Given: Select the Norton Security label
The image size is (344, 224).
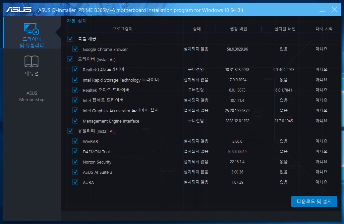Looking at the screenshot, I should click(x=97, y=162).
